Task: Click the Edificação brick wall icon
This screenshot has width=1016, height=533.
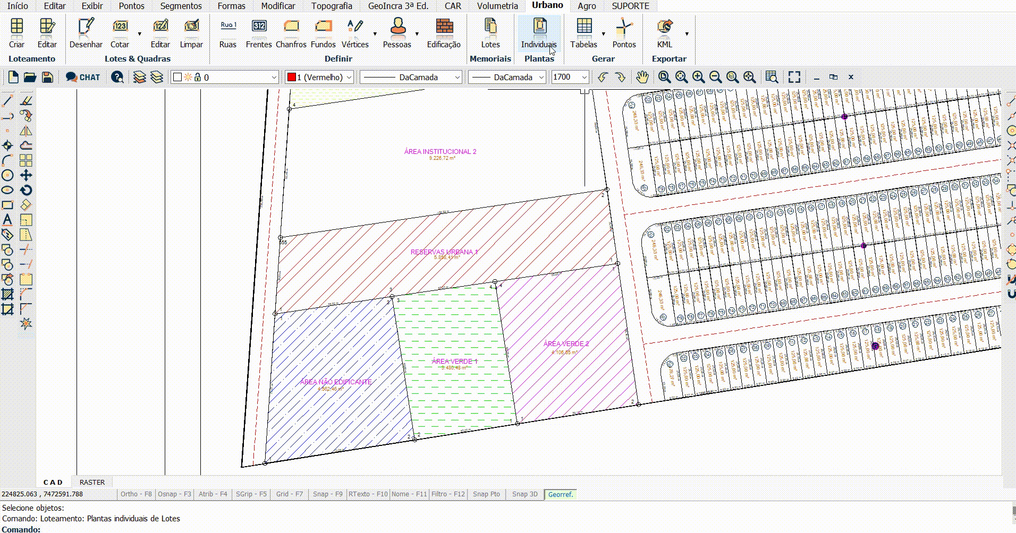Action: coord(444,27)
